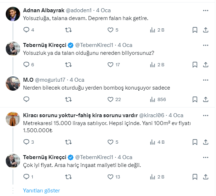This screenshot has height=196, width=216.
Task: Like Adnan Albayrak's tweet
Action: click(x=110, y=30)
